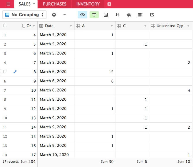Select the C value in order 5 row
The image size is (193, 167).
132,44
